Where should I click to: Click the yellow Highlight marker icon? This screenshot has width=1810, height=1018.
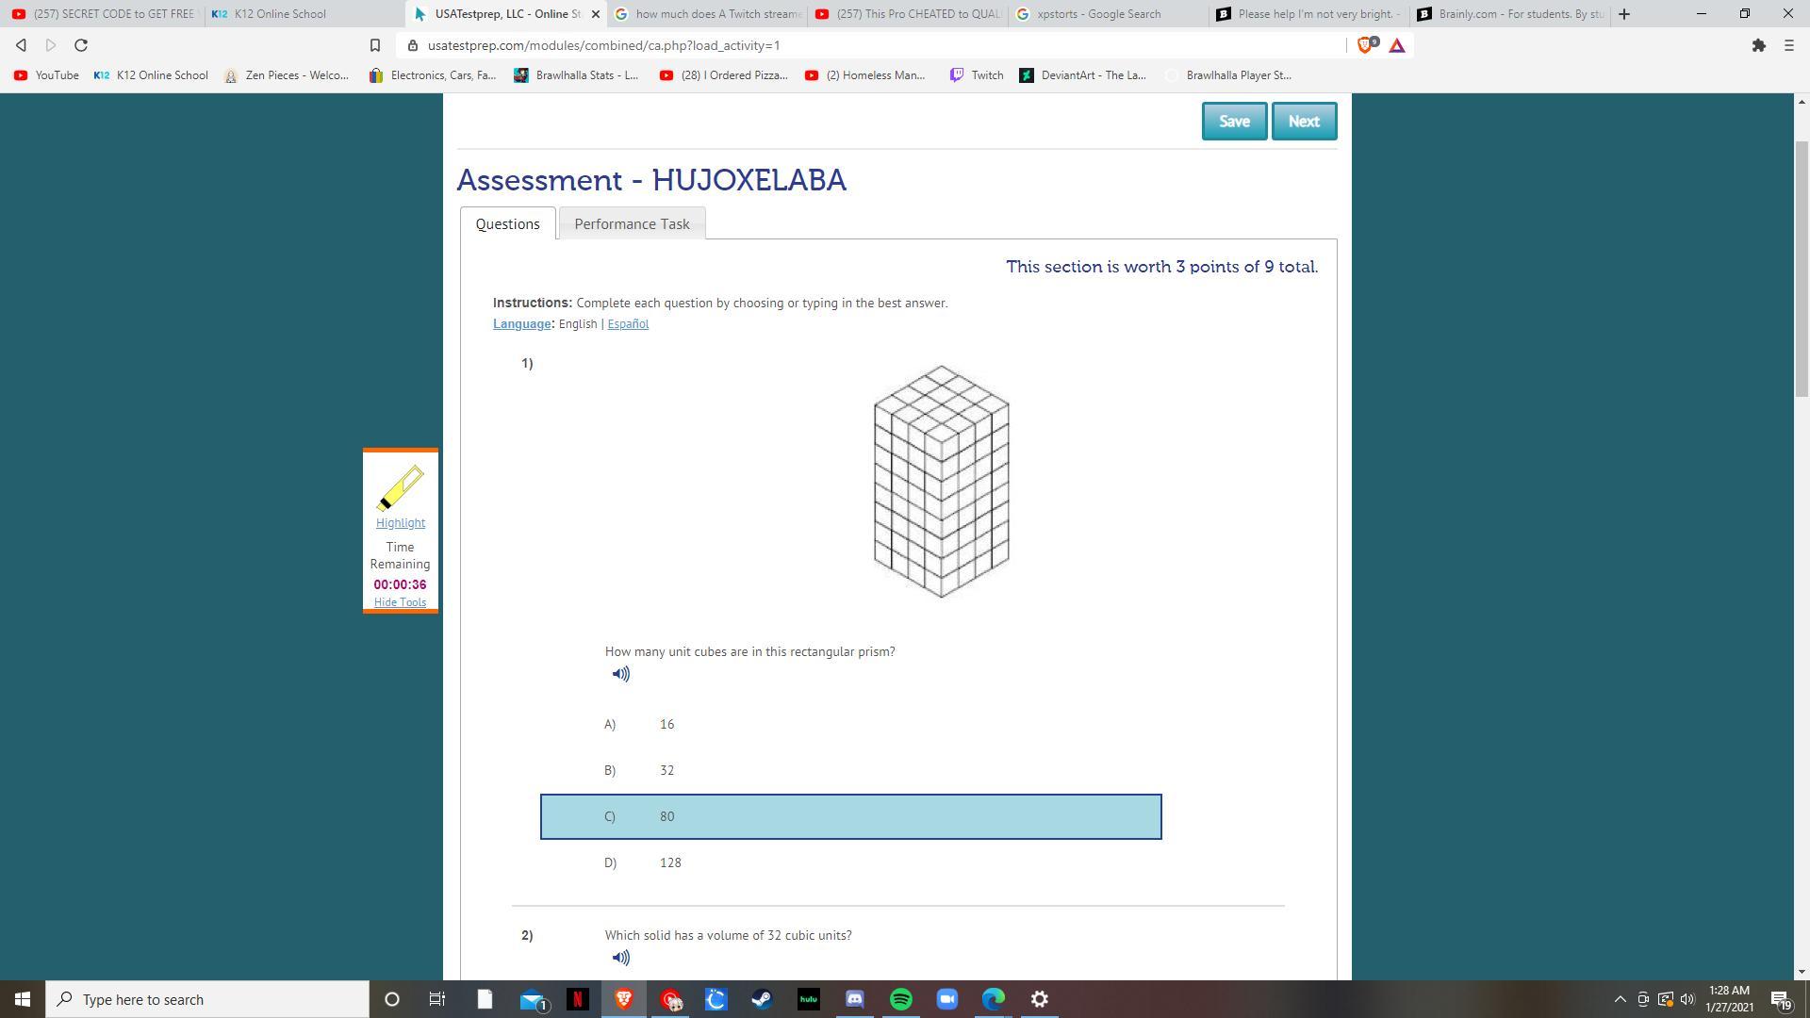click(400, 488)
